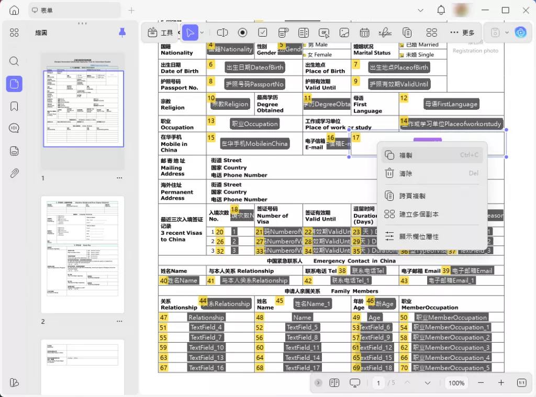Expand the selection tool dropdown arrow
536x397 pixels.
(202, 32)
